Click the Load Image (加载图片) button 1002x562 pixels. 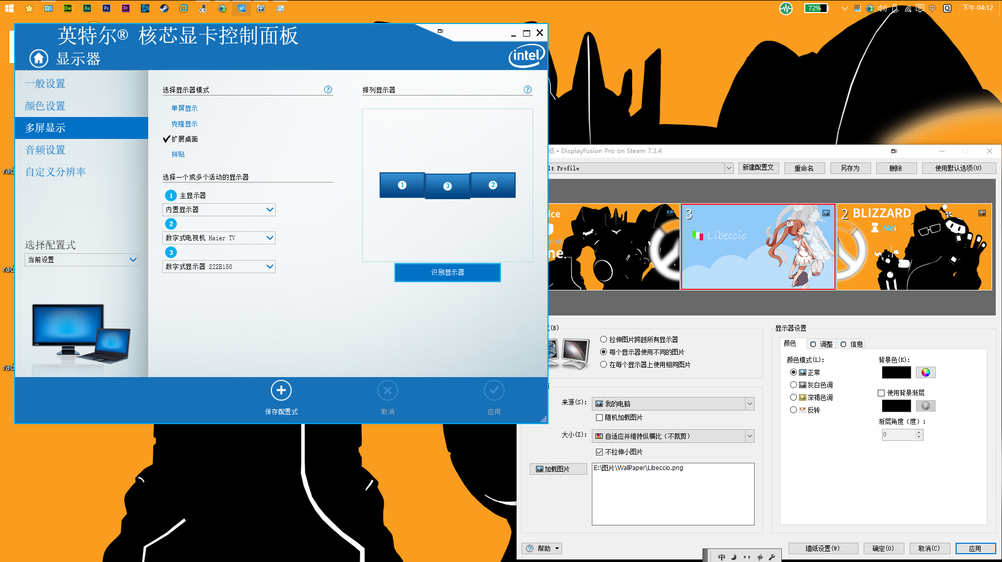[558, 469]
